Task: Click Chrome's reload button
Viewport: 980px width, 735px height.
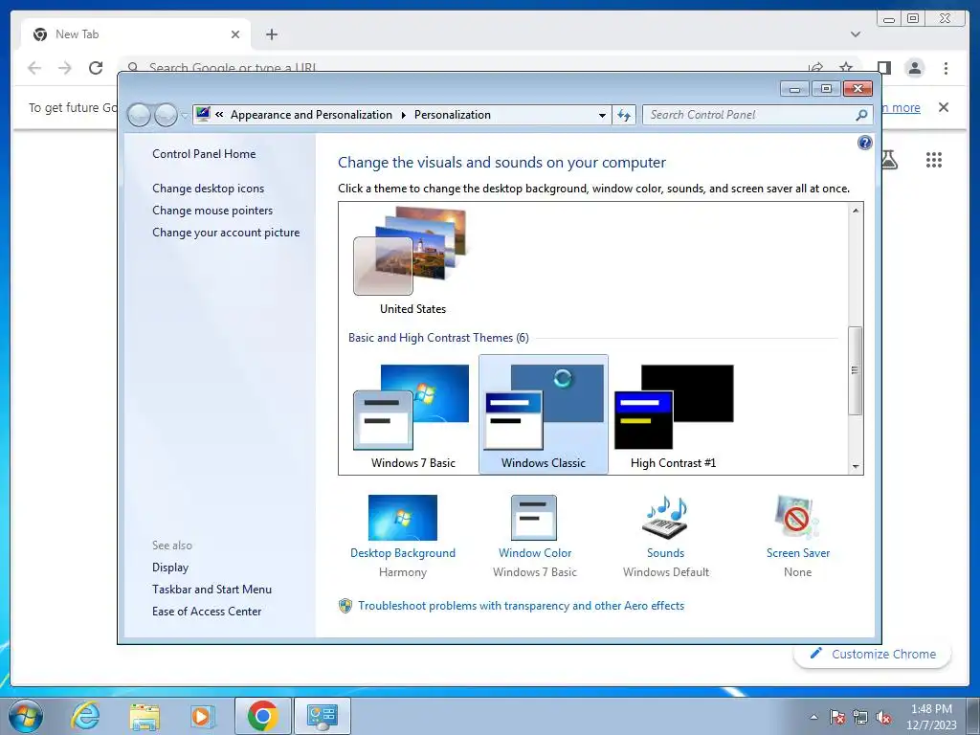Action: coord(96,68)
